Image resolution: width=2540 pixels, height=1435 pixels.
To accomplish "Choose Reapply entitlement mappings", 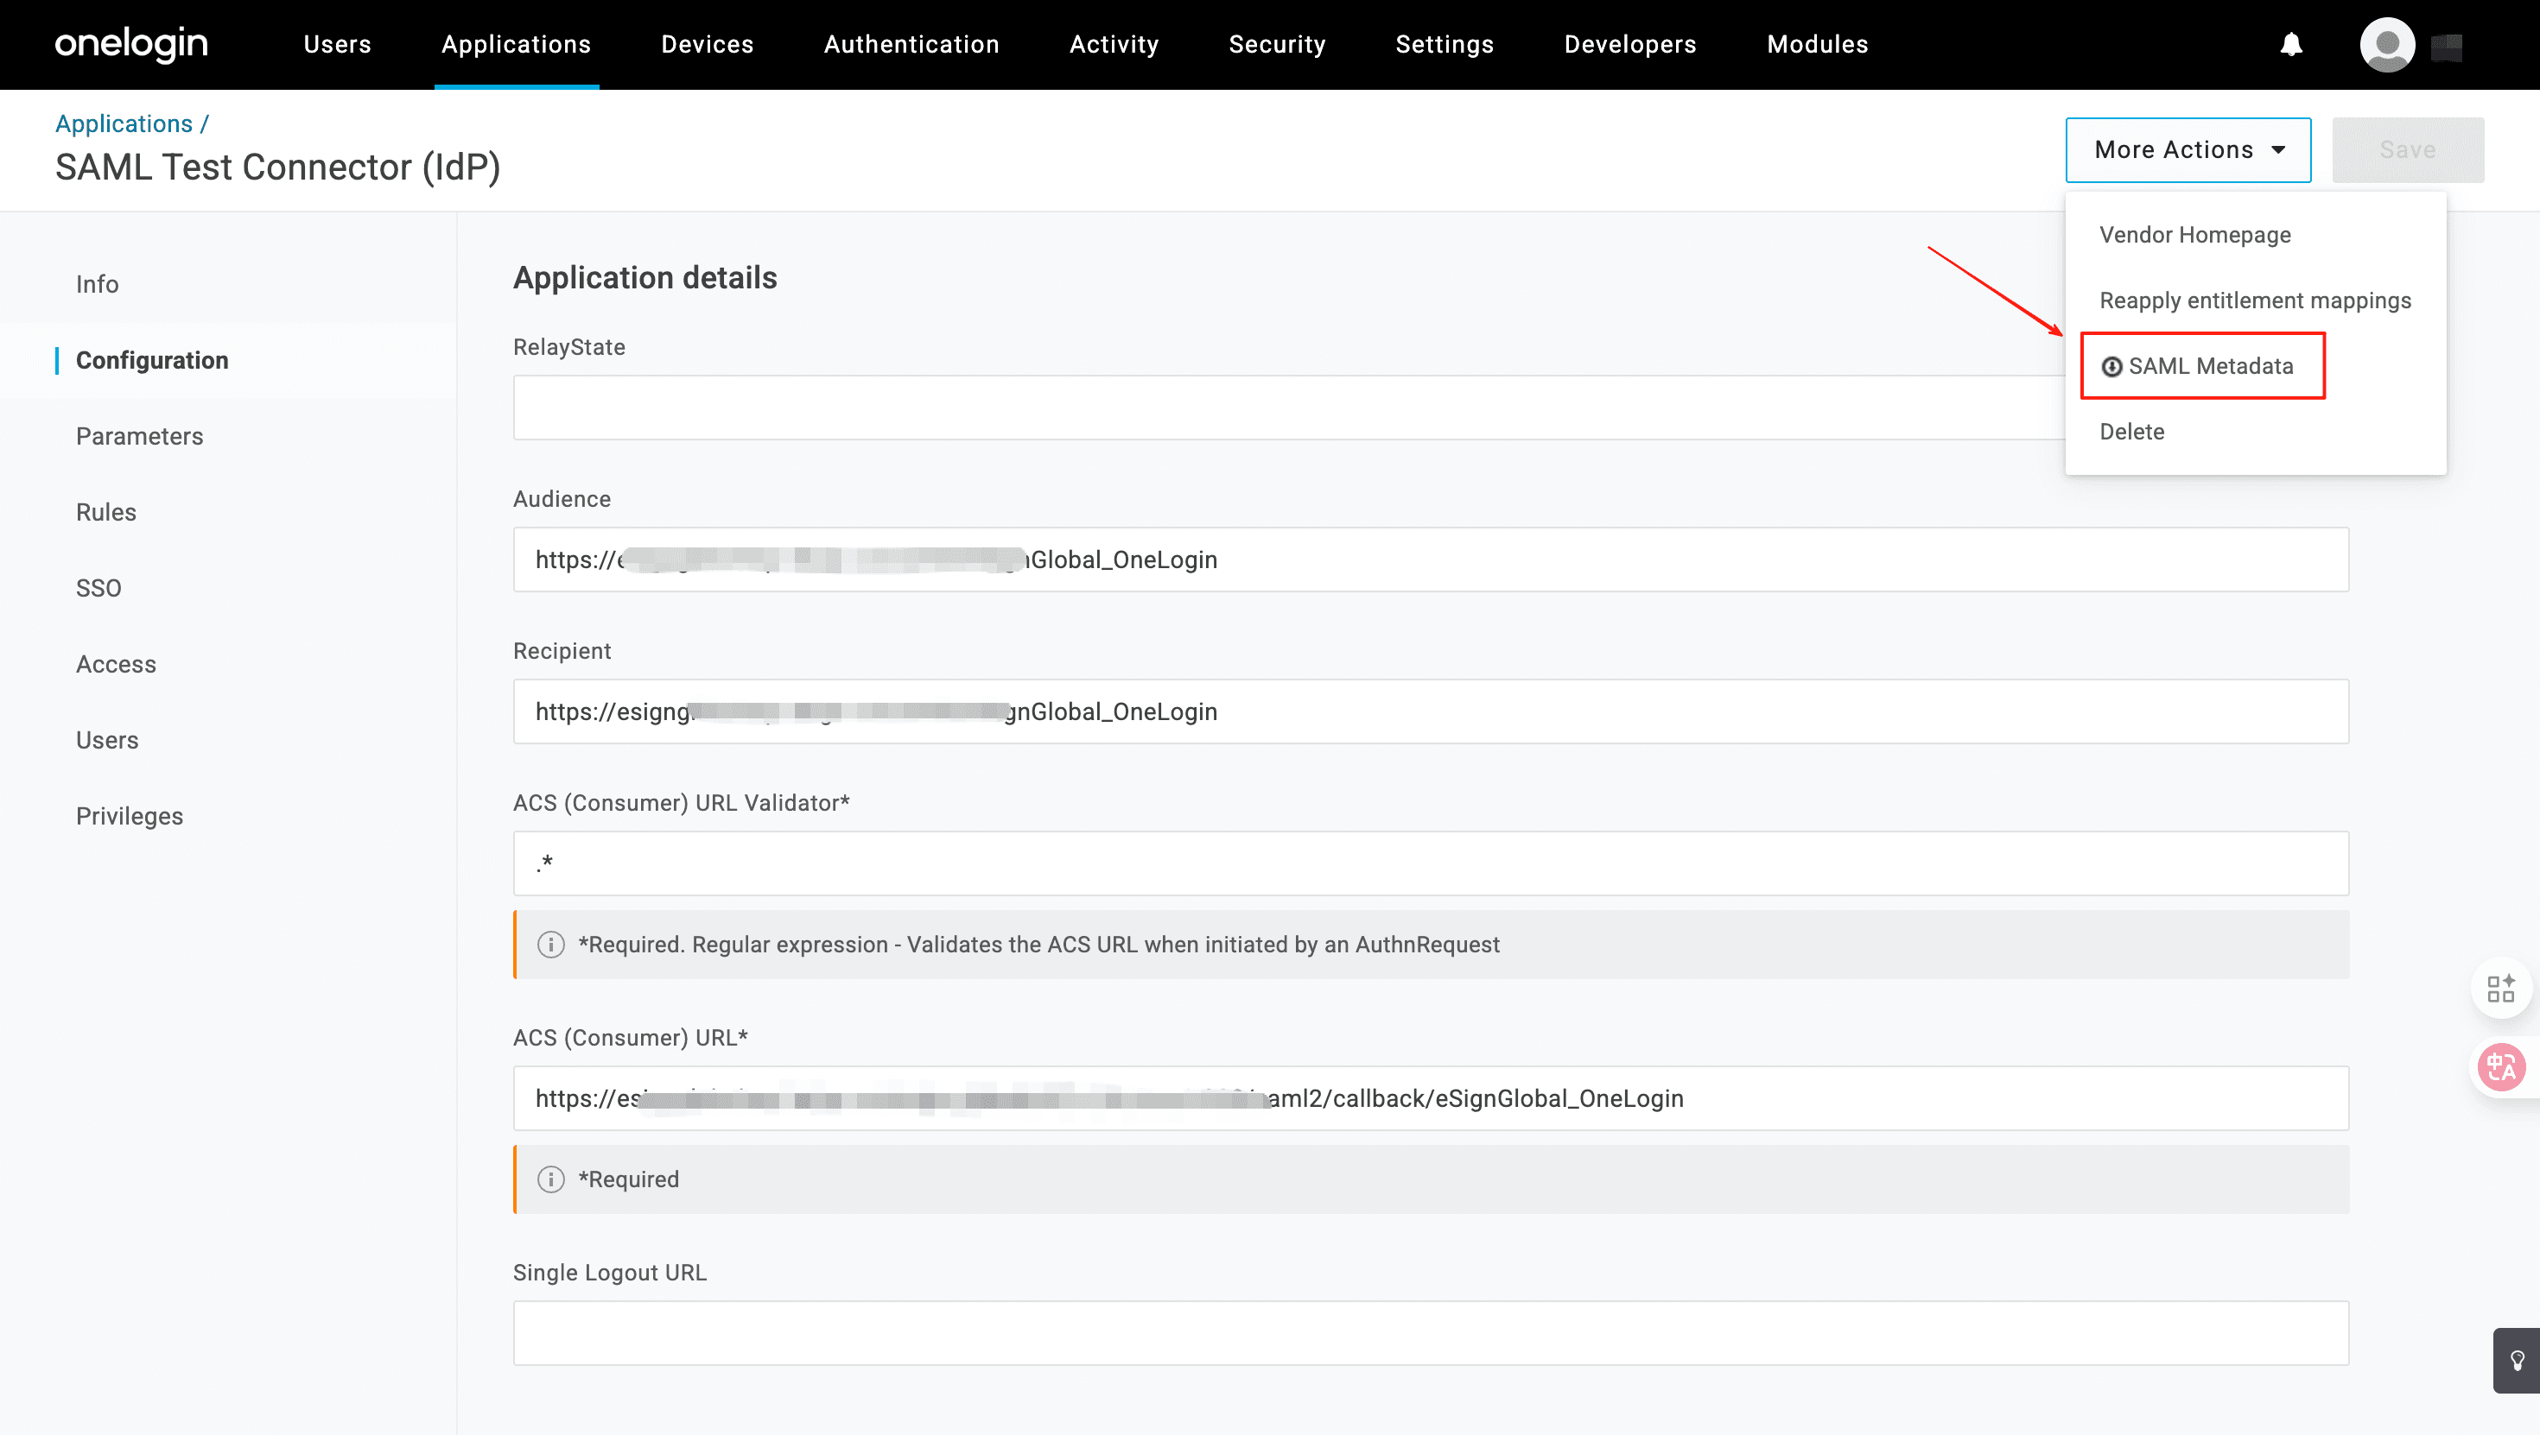I will pos(2254,300).
